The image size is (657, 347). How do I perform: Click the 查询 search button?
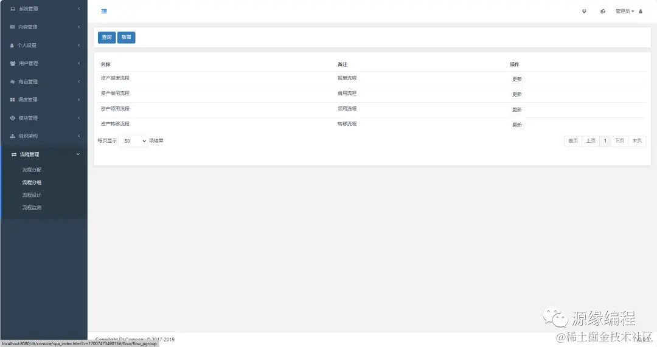[107, 37]
